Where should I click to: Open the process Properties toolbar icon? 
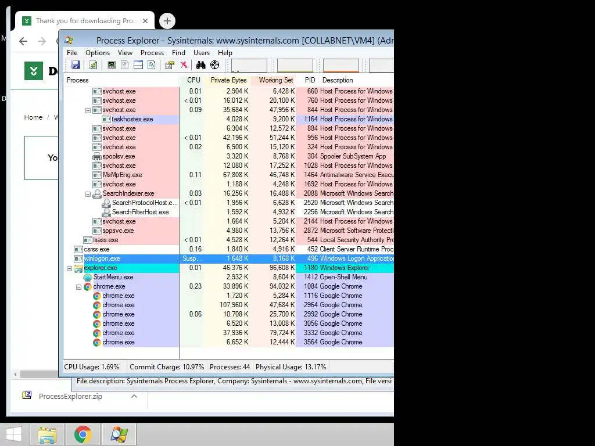169,65
